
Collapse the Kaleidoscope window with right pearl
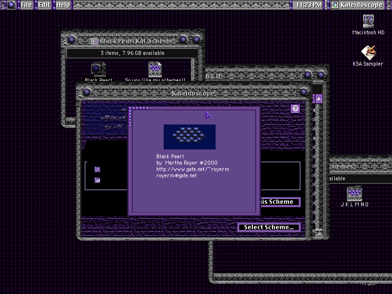(x=304, y=92)
